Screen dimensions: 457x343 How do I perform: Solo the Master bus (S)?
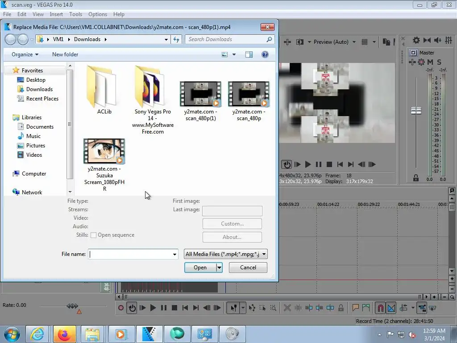(x=439, y=62)
